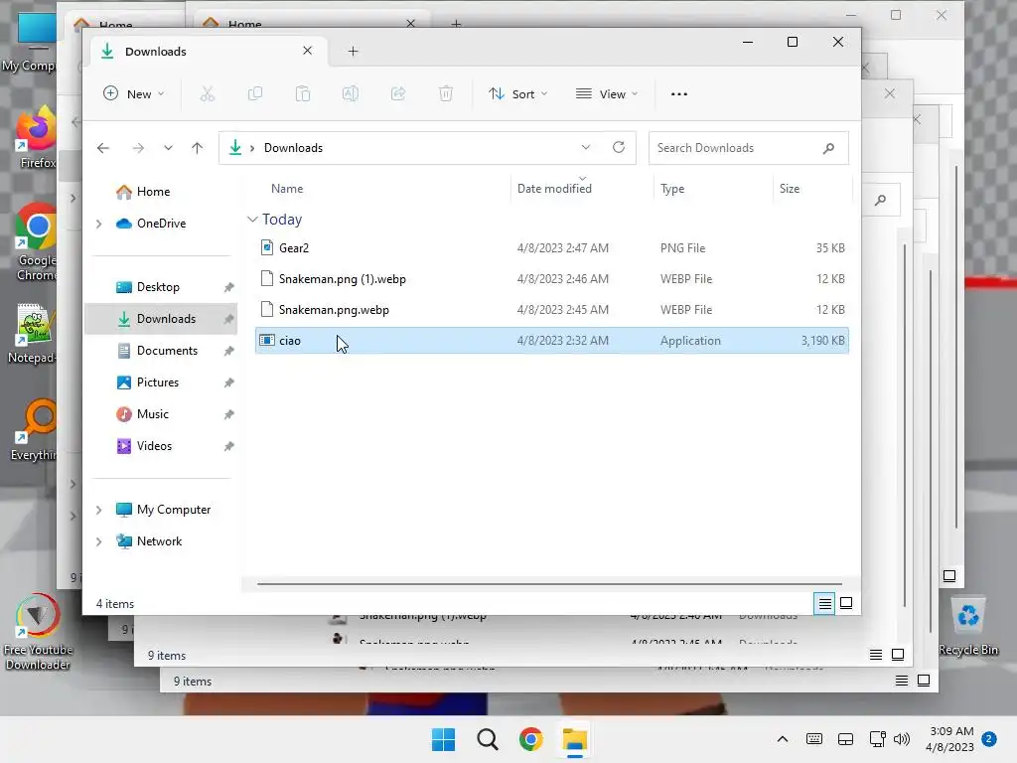Sort by the Type column header
Screen dimensions: 1017x763
coord(672,189)
